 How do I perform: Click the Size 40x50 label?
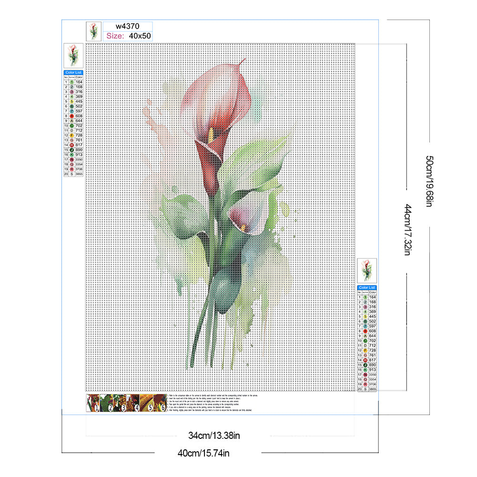click(127, 36)
